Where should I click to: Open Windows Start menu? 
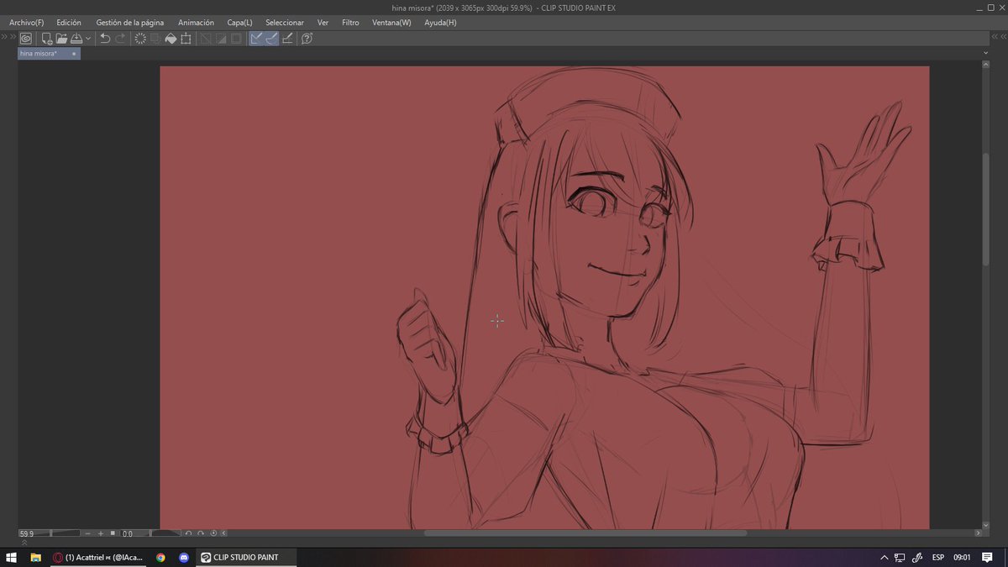click(12, 557)
